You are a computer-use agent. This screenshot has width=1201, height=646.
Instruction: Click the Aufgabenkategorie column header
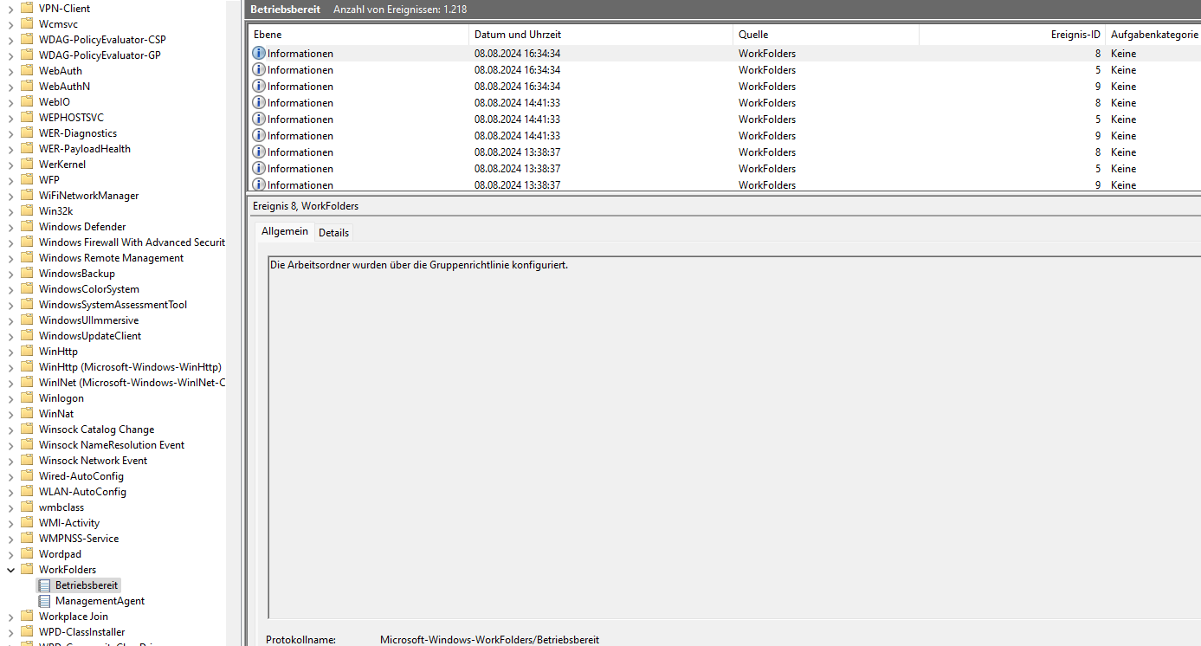coord(1153,35)
